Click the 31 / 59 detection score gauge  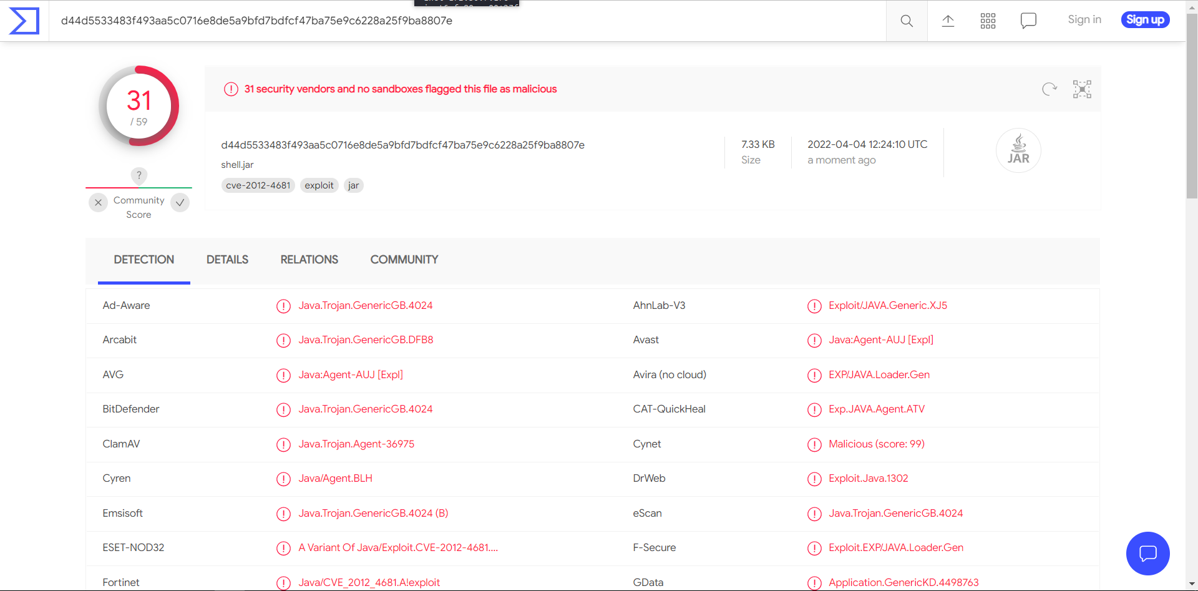139,105
